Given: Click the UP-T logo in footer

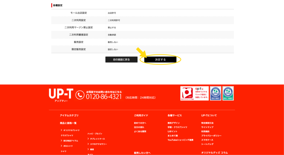Looking at the screenshot, I should (x=60, y=94).
